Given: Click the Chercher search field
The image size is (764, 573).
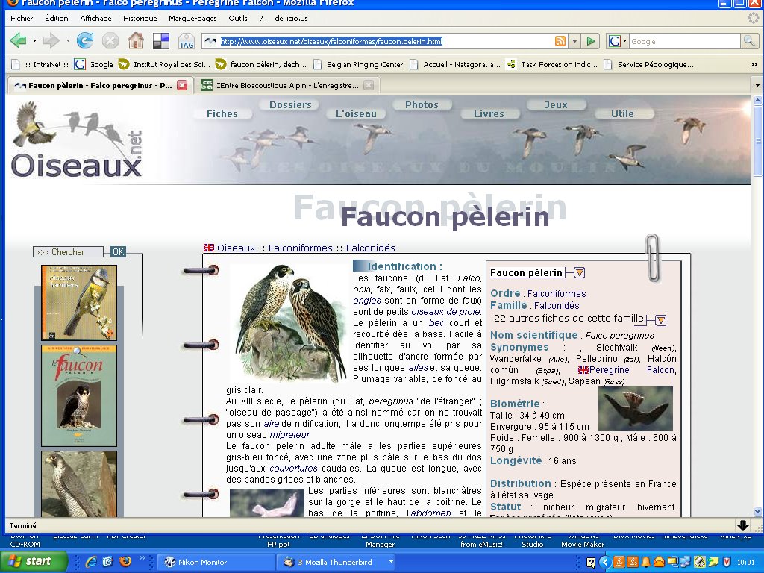Looking at the screenshot, I should (x=68, y=252).
